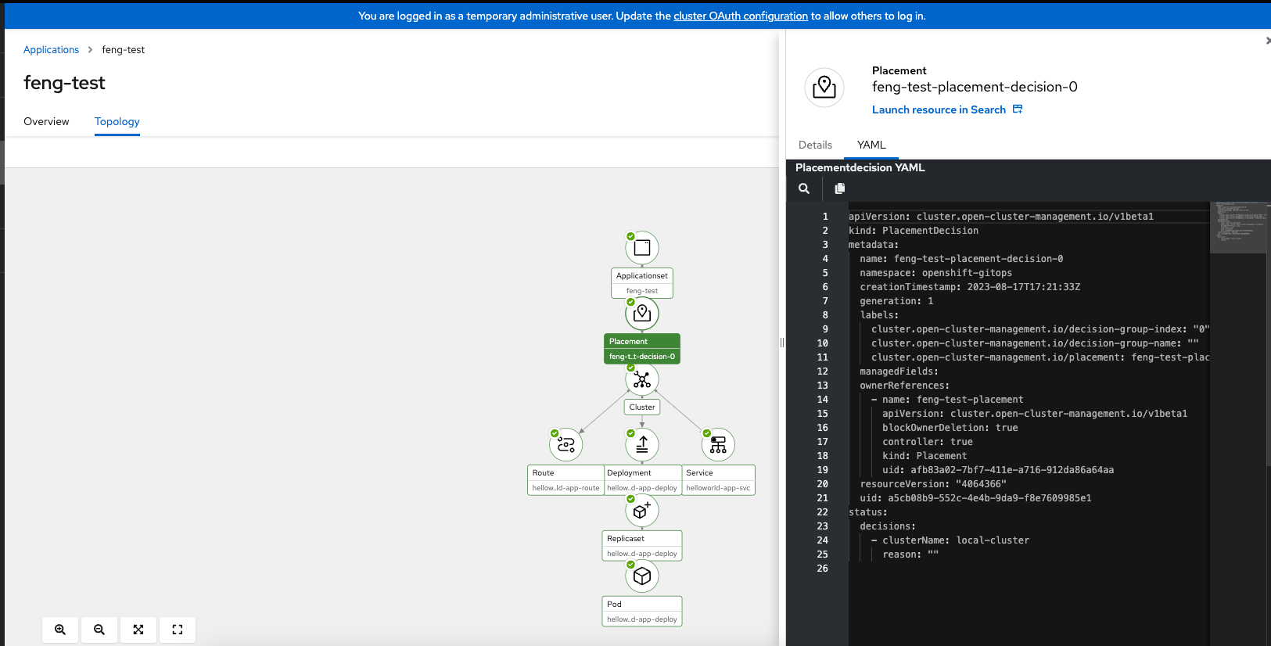This screenshot has width=1271, height=646.
Task: Click the YAML editor minimap
Action: point(1237,227)
